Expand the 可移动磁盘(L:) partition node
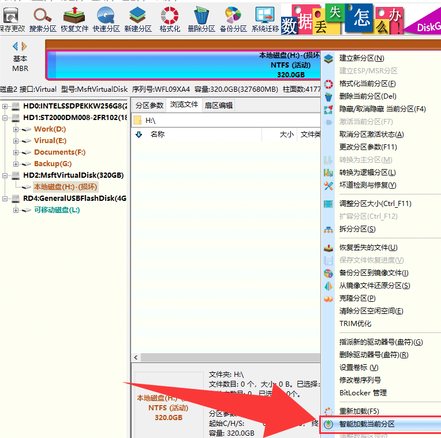This screenshot has width=441, height=438. [x=16, y=210]
